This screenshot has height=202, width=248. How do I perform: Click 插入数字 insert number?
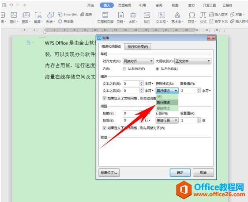point(218,14)
